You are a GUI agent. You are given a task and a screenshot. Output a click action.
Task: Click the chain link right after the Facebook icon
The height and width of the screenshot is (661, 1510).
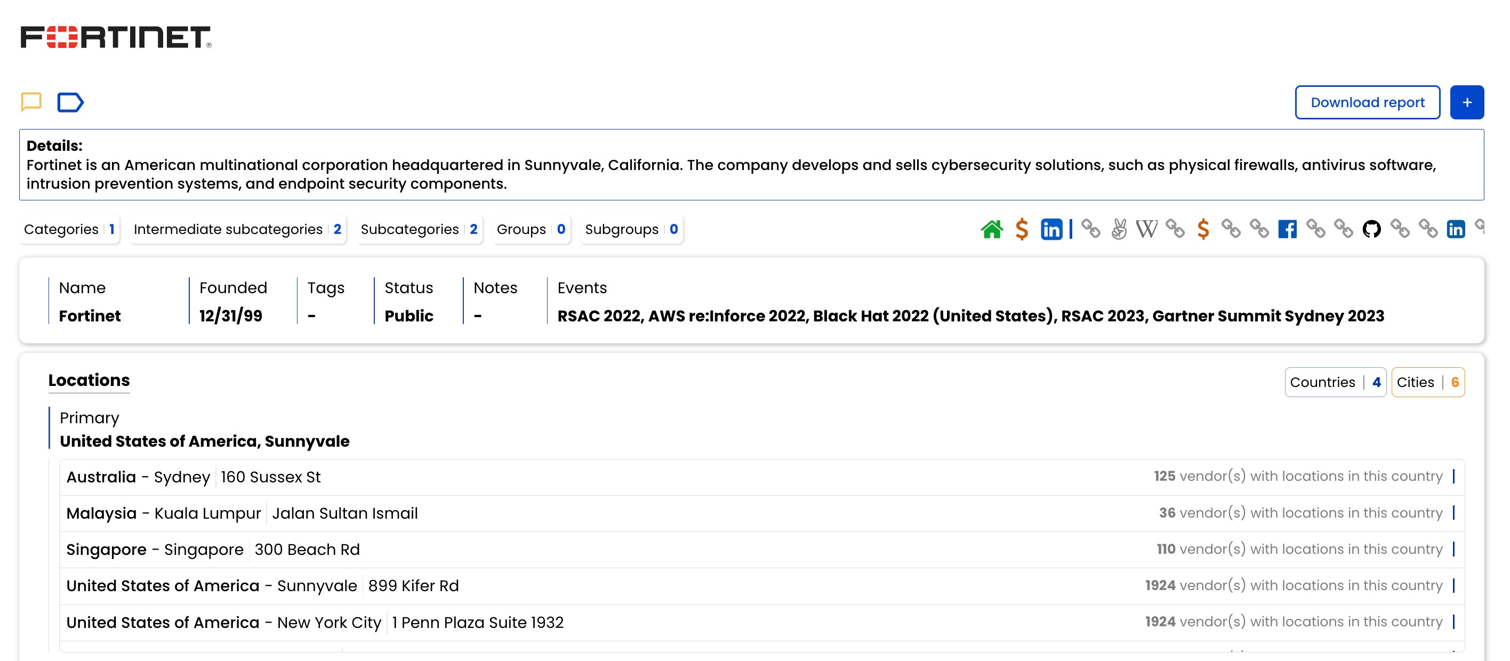tap(1316, 229)
